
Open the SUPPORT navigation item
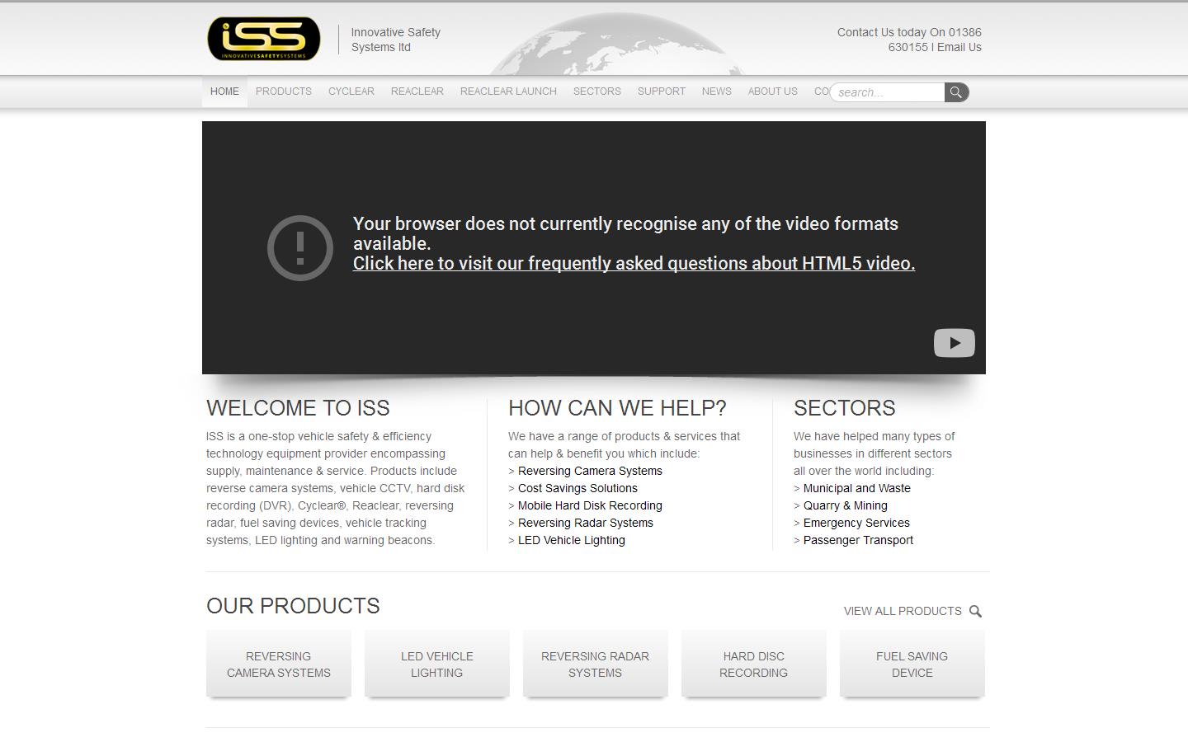[x=661, y=92]
